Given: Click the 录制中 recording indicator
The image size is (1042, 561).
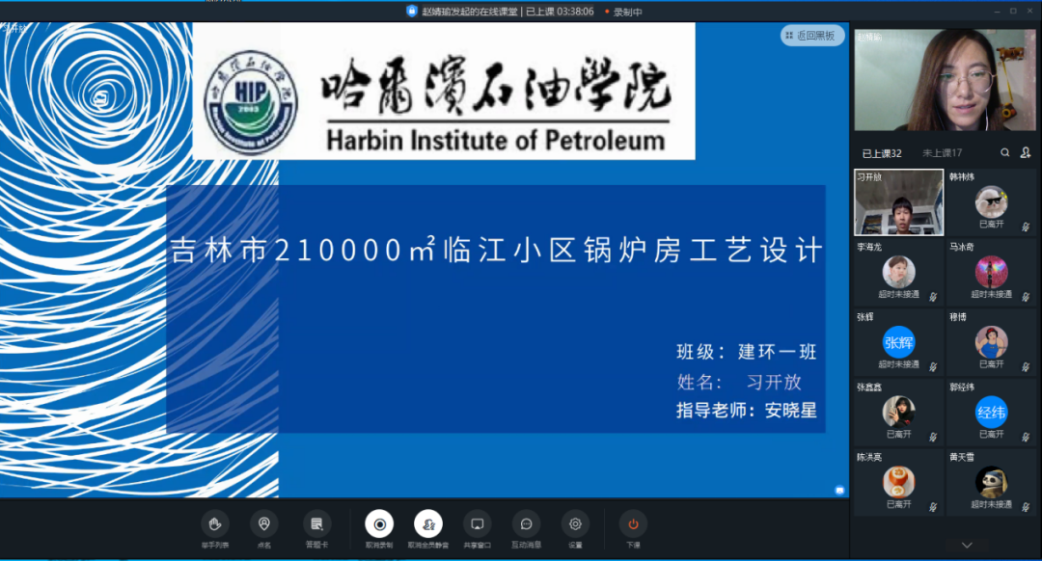Looking at the screenshot, I should point(623,12).
